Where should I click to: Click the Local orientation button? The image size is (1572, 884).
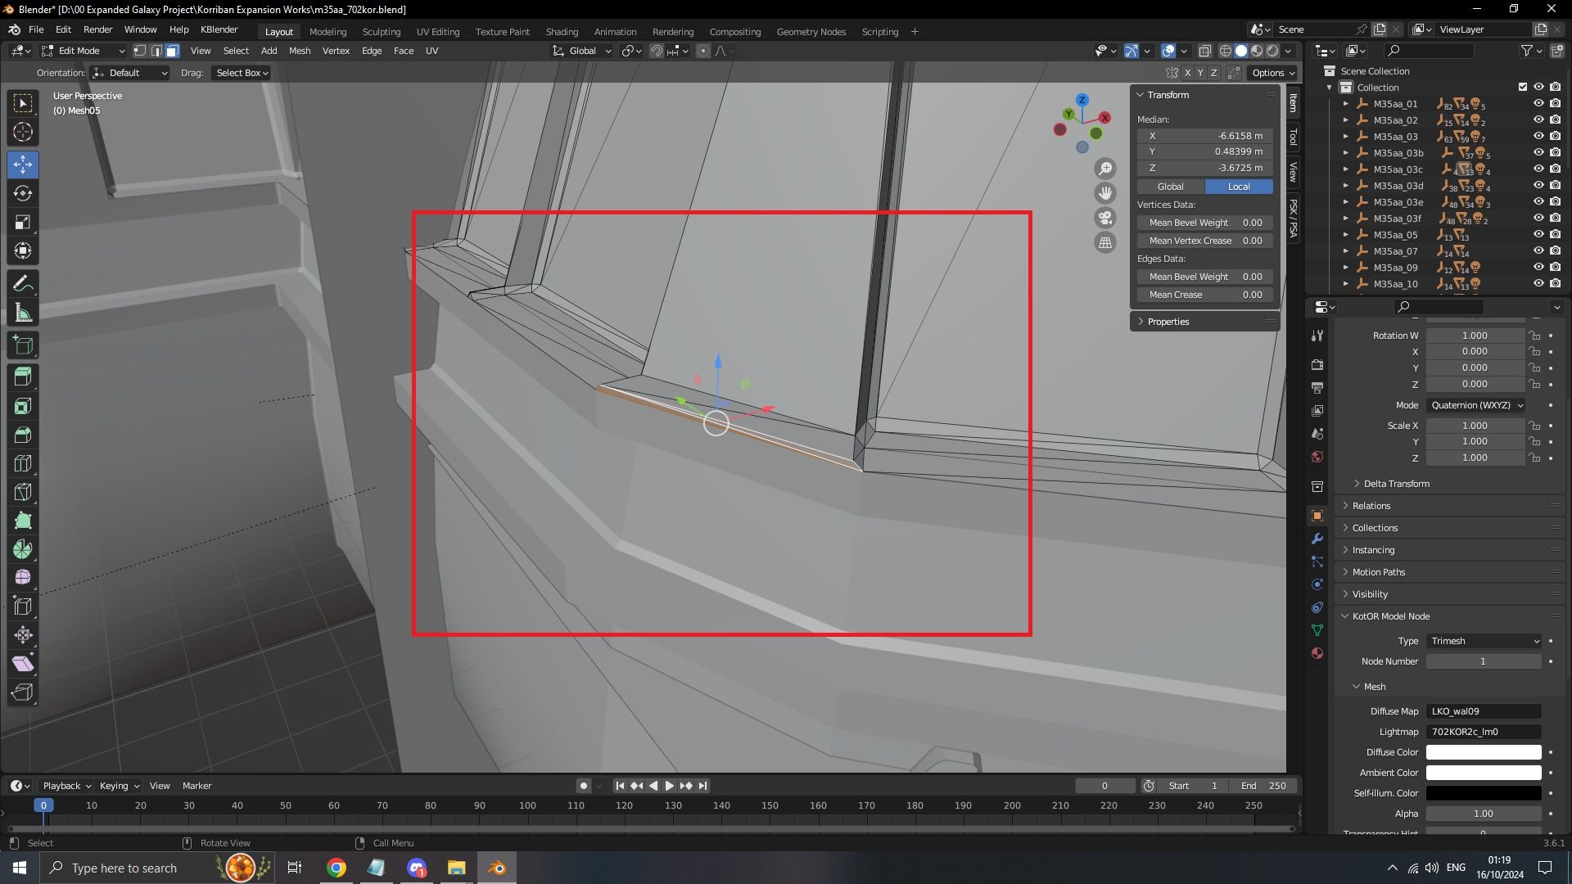(1239, 186)
